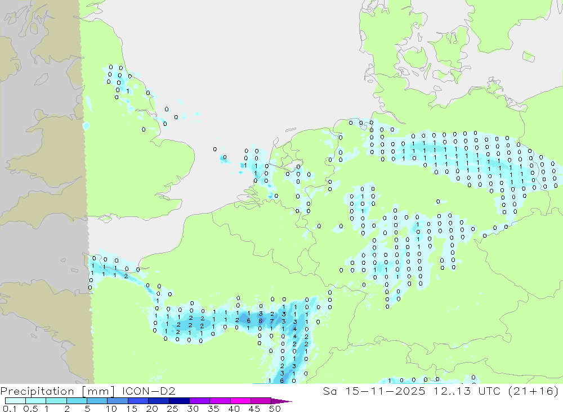Viewport: 563px width, 412px height.
Task: Pick the 1–2 mm cyan legend swatch
Action: point(56,401)
